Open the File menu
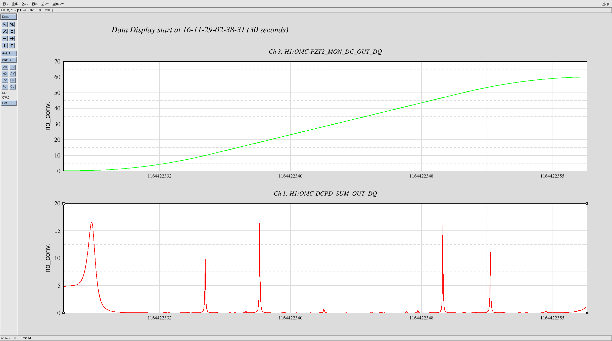Image resolution: width=612 pixels, height=341 pixels. tap(6, 4)
